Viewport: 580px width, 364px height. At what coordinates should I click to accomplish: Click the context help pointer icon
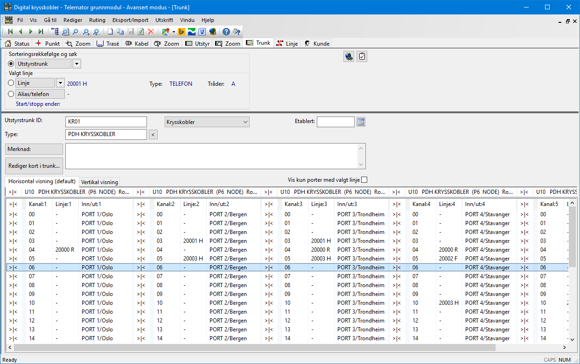(x=237, y=32)
